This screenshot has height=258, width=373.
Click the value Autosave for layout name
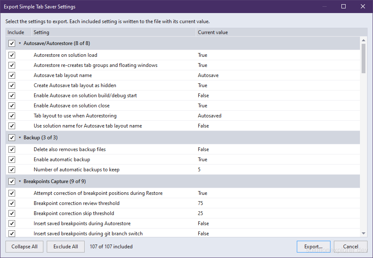208,75
